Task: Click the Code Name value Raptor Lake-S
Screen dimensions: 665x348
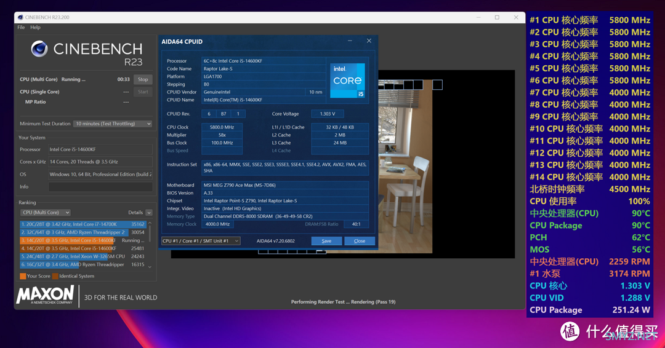Action: [264, 69]
